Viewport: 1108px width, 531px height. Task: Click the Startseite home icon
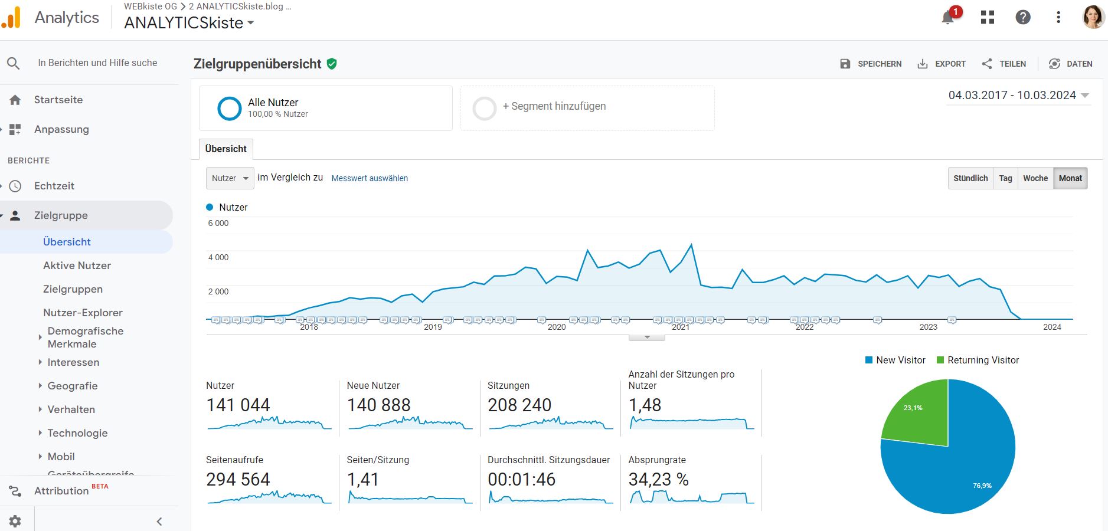tap(14, 100)
